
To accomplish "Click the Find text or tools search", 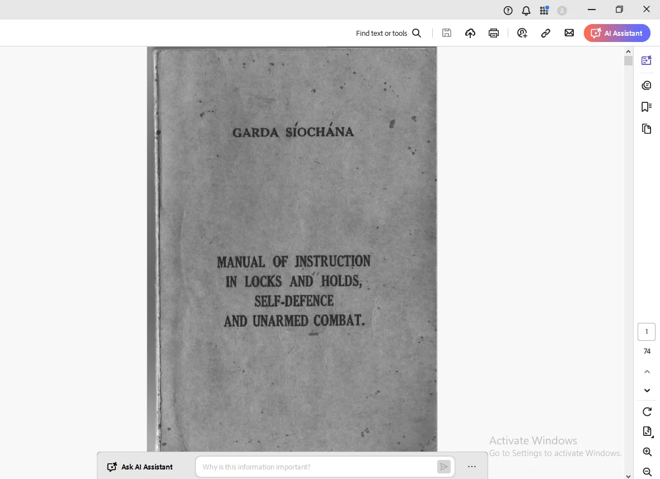I will pyautogui.click(x=388, y=33).
